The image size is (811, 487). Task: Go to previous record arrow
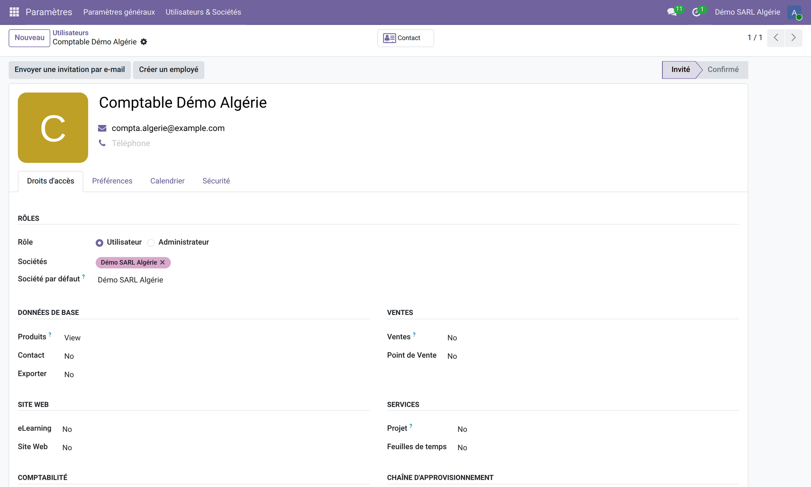[776, 38]
